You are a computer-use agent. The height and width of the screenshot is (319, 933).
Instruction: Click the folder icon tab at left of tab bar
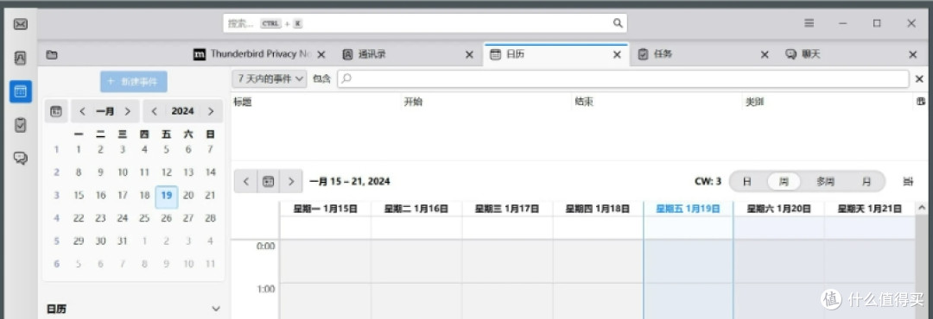pos(52,54)
